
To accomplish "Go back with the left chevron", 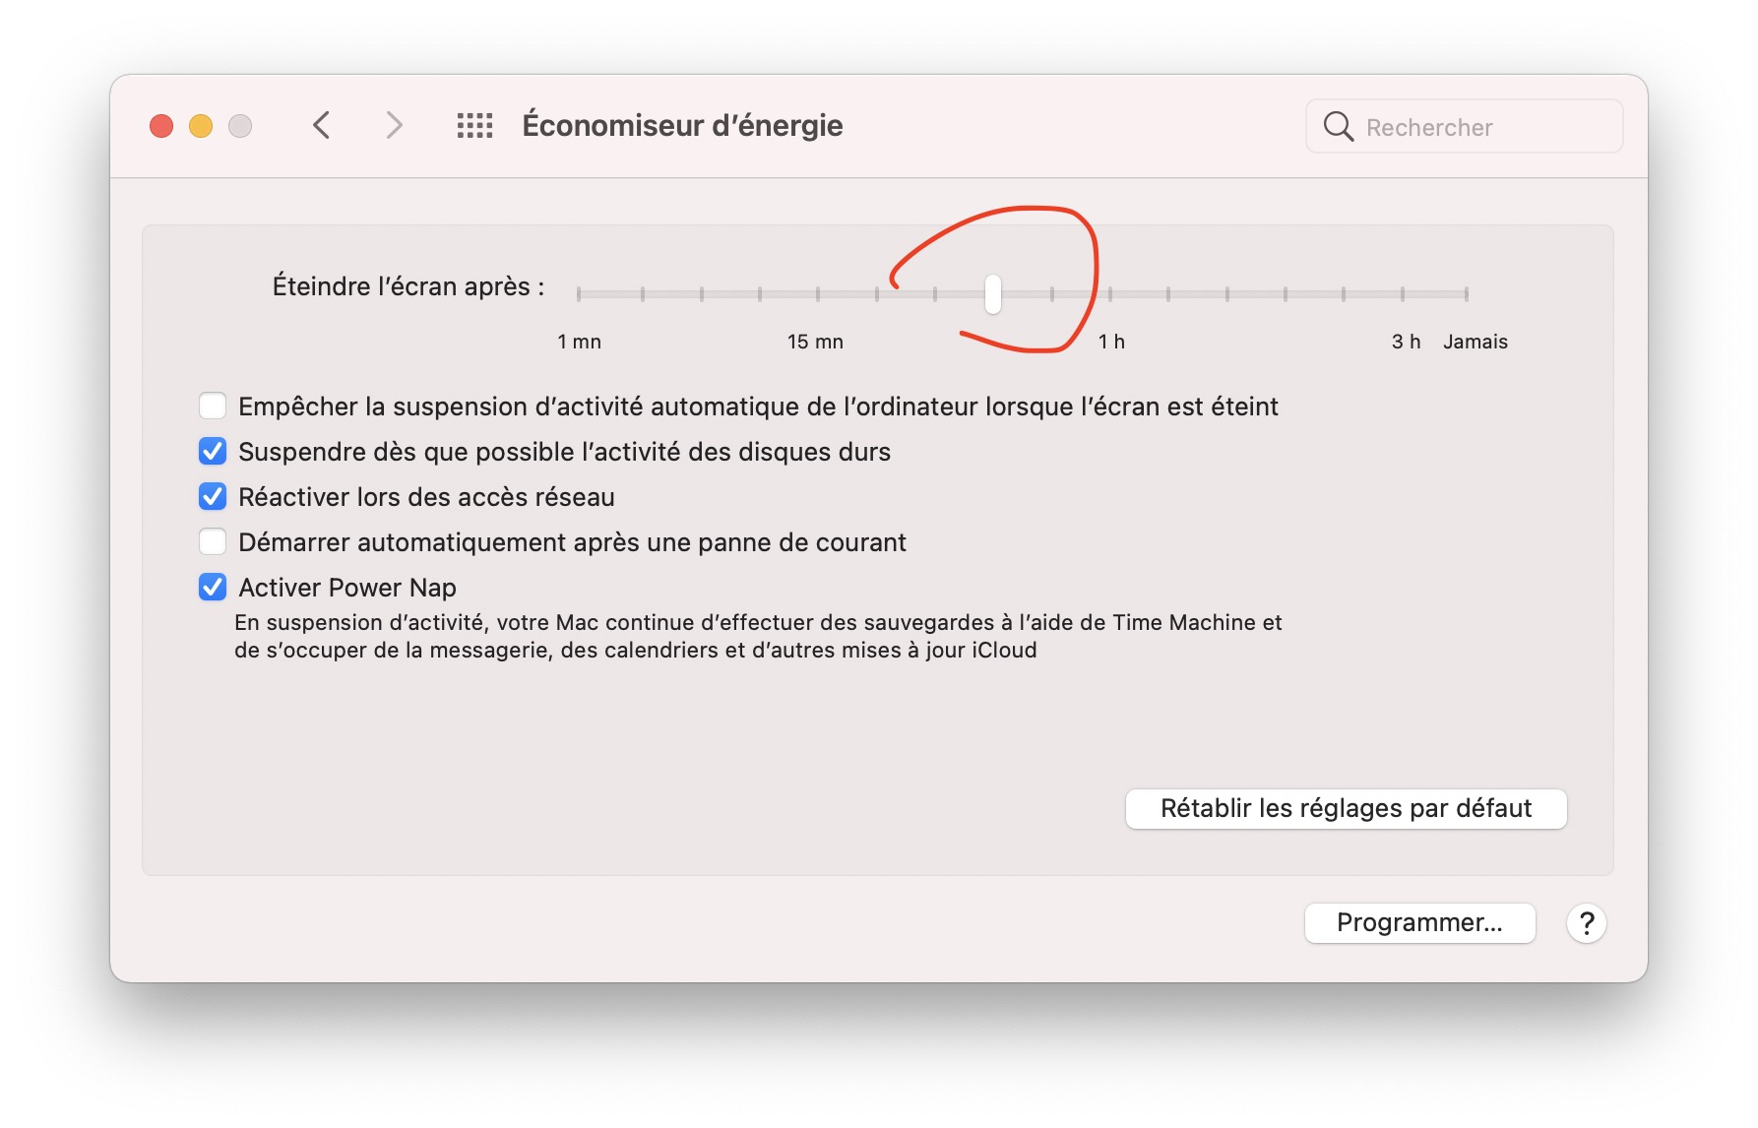I will [x=321, y=126].
